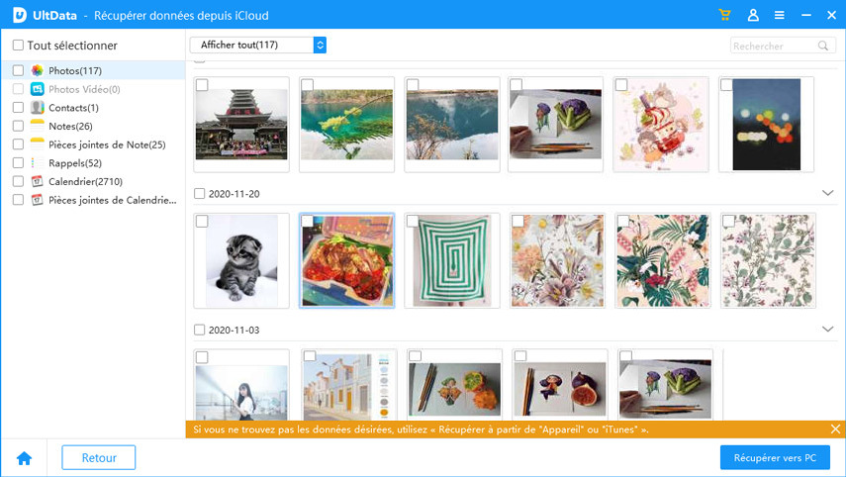This screenshot has width=846, height=477.
Task: Click the Notes icon
Action: pyautogui.click(x=38, y=126)
